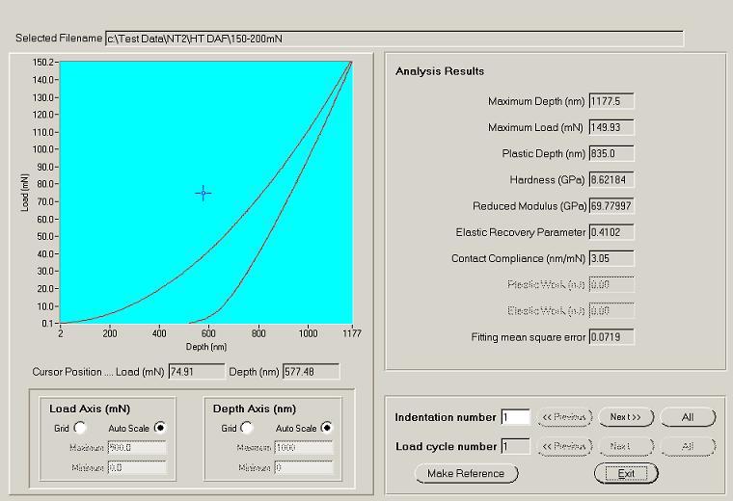This screenshot has width=733, height=501.
Task: Click the Elastic Work disabled value field
Action: 611,310
